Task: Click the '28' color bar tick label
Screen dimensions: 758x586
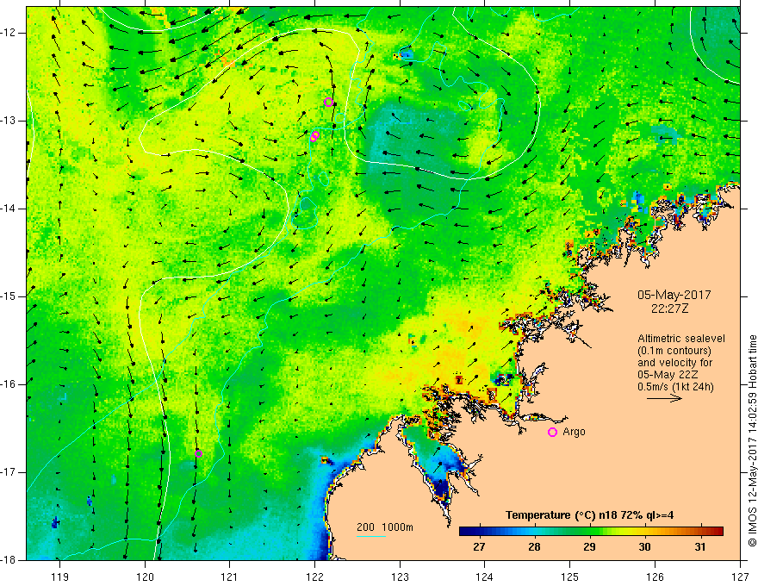Action: tap(534, 547)
